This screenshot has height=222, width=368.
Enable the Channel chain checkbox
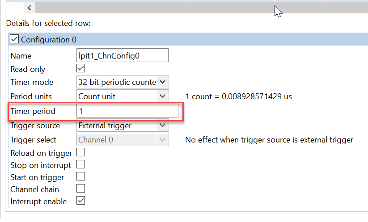click(x=81, y=189)
